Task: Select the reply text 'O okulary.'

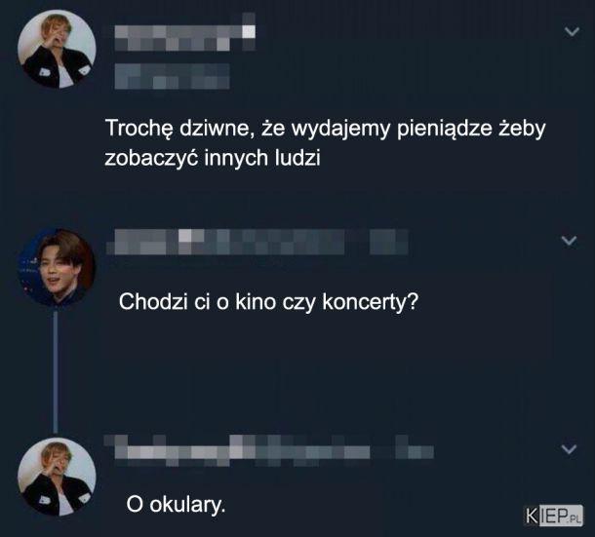Action: click(176, 505)
